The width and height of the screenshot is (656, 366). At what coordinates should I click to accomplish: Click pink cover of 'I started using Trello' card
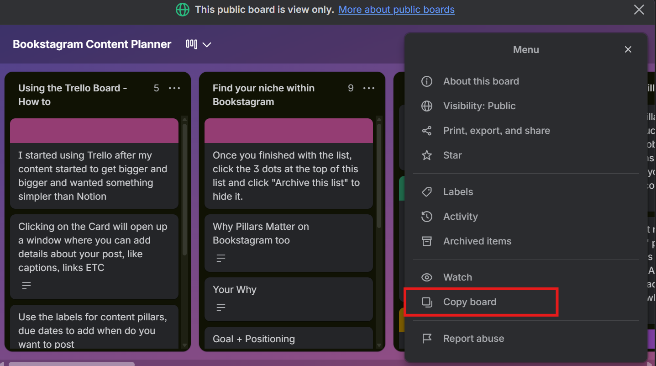(x=94, y=131)
